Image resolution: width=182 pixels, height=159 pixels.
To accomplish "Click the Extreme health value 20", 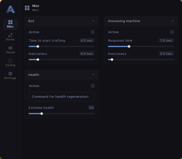I will (x=91, y=108).
